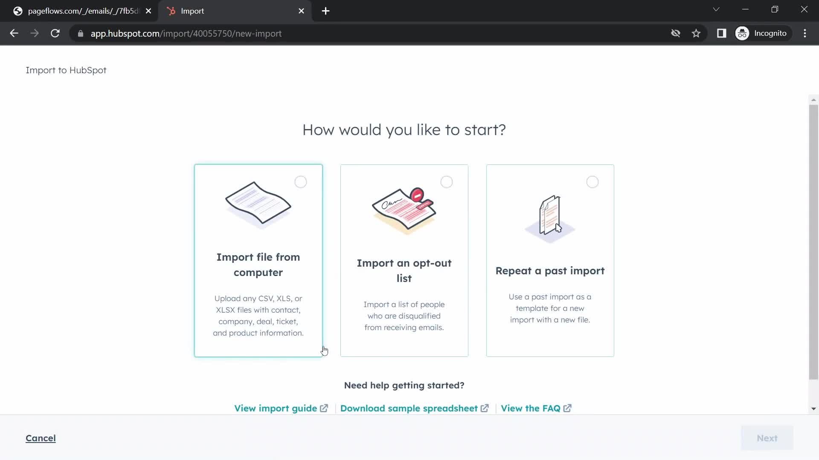Click the import file from computer radio button
Screen dimensions: 819x460
tap(301, 182)
